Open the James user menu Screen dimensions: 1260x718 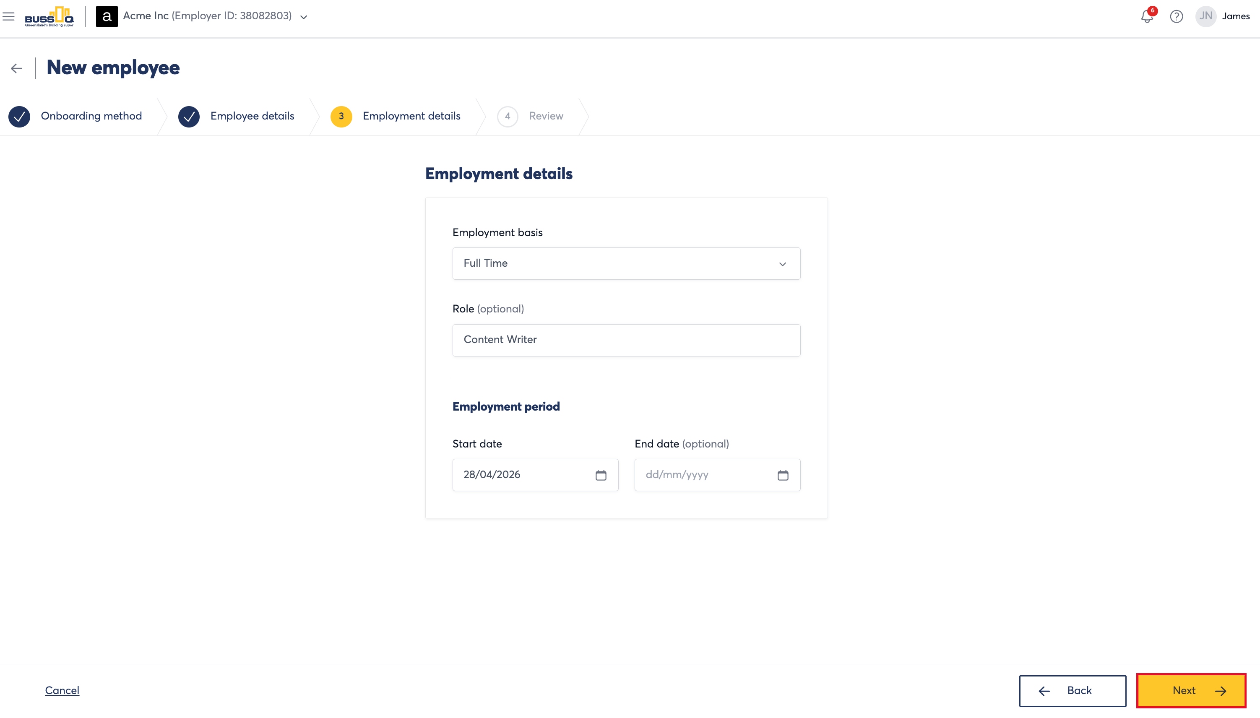click(1236, 16)
